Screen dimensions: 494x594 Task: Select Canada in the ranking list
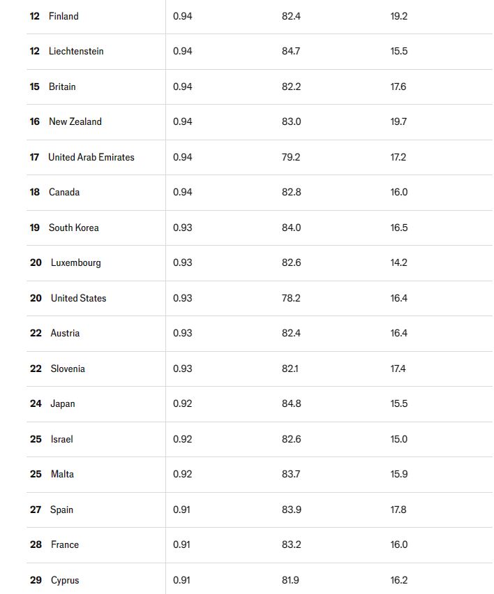pos(64,192)
